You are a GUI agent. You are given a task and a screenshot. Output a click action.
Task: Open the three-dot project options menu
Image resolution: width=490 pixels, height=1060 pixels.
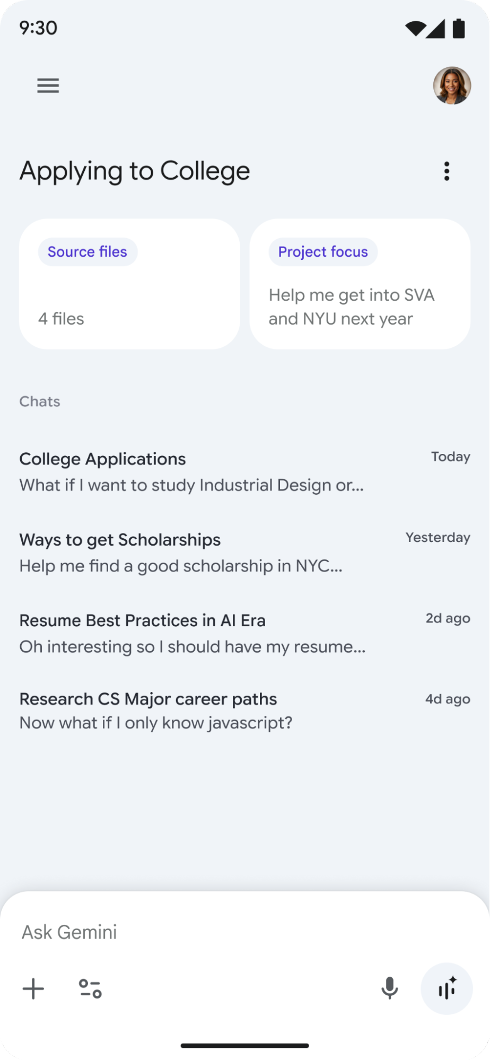pos(447,171)
